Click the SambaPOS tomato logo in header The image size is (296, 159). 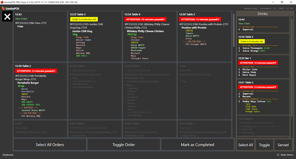[3, 8]
